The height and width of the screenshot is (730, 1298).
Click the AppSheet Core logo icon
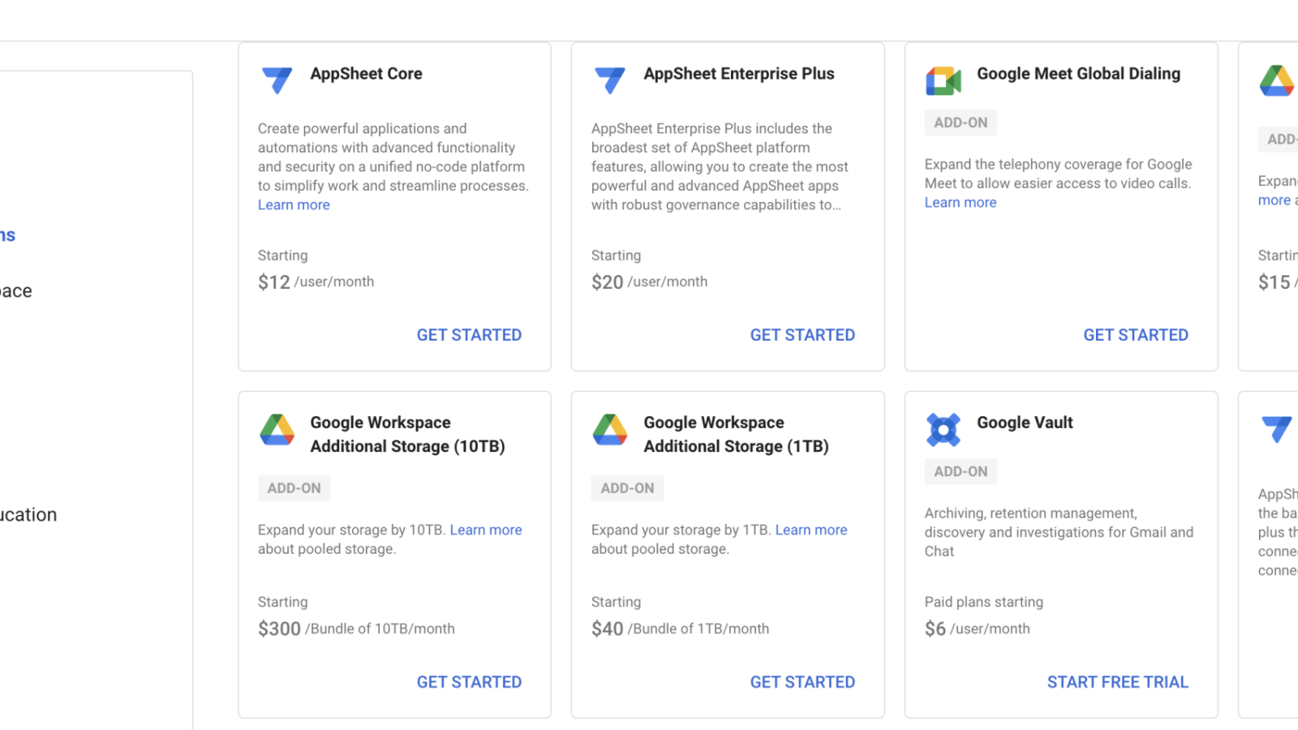tap(277, 80)
